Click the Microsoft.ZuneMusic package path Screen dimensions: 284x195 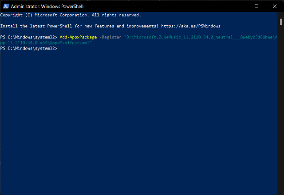click(x=201, y=37)
